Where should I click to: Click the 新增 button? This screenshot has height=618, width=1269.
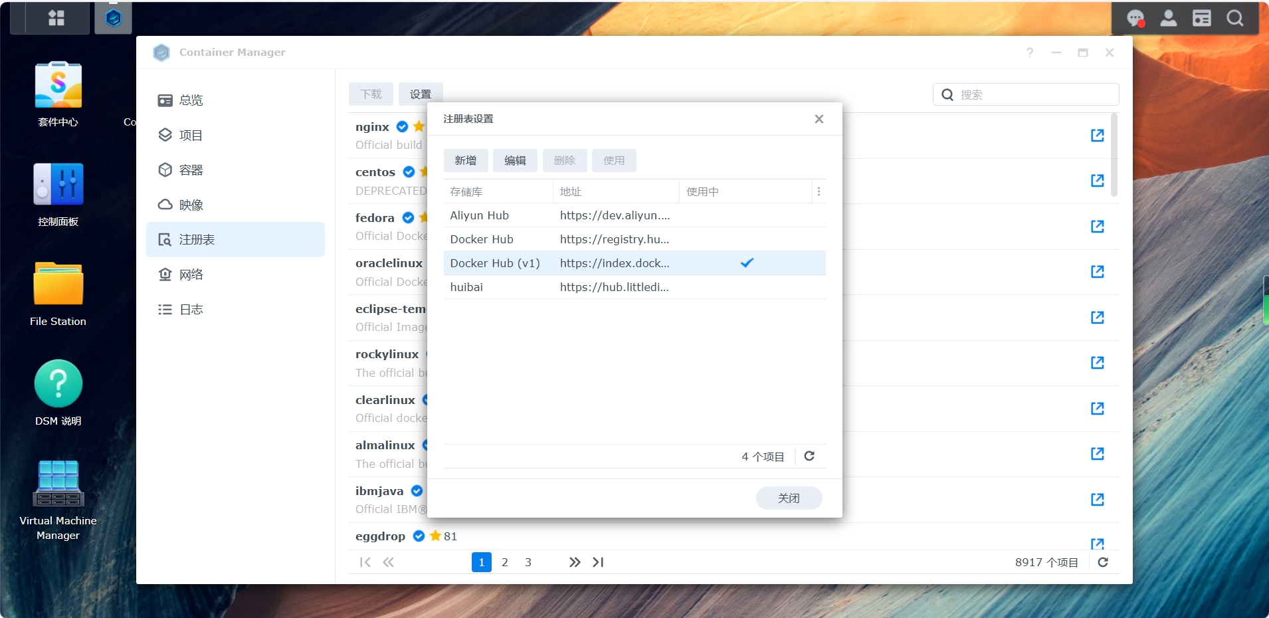(x=466, y=161)
